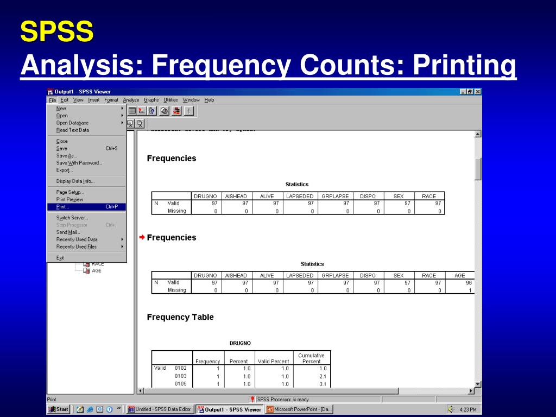
Task: Select Save With Password menu entry
Action: pyautogui.click(x=87, y=163)
